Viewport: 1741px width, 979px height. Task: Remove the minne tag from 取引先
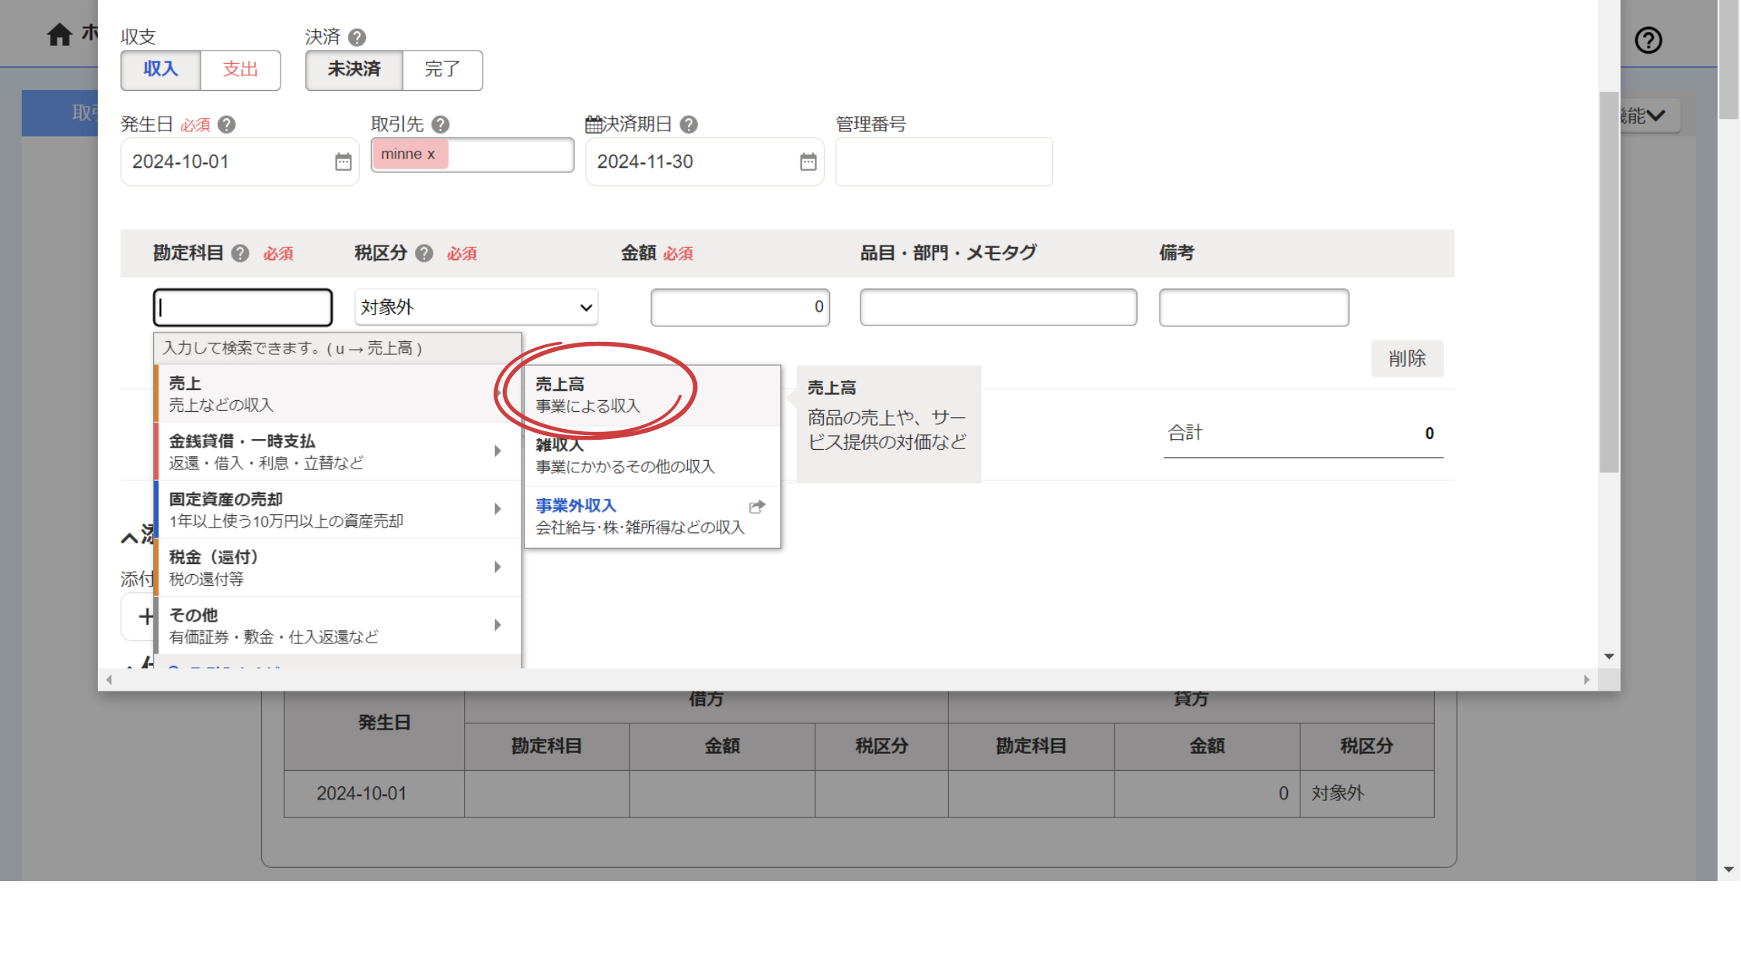431,155
